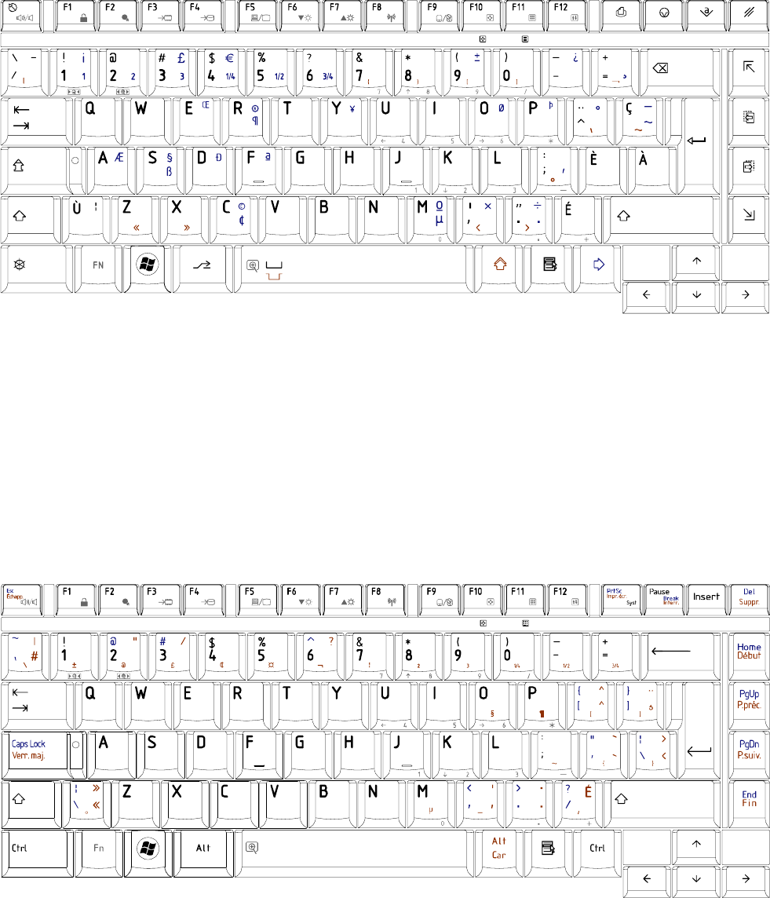Click the E key showing Œ
770x898 pixels.
196,122
